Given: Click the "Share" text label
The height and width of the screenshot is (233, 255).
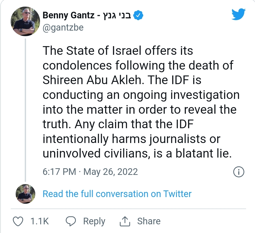Looking at the screenshot, I should pyautogui.click(x=149, y=221).
